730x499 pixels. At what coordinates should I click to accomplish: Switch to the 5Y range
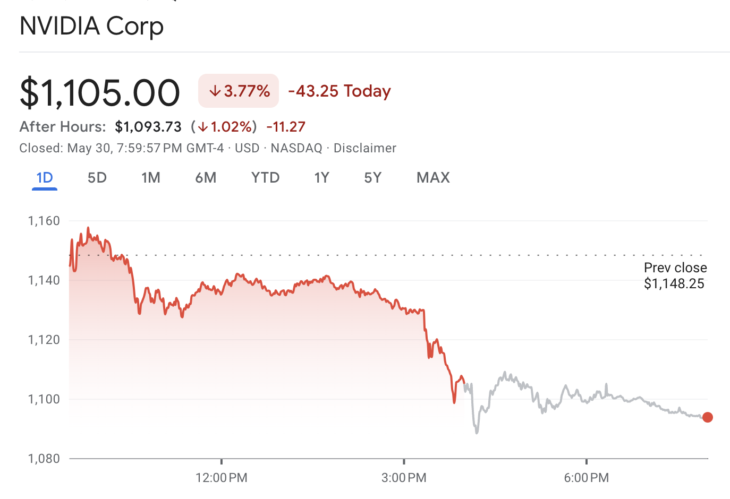(x=373, y=178)
